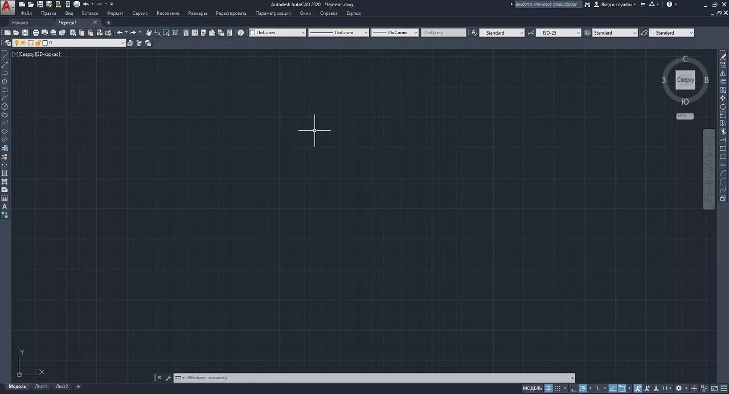Toggle Ortho mode in status bar
The image size is (729, 394).
click(573, 388)
